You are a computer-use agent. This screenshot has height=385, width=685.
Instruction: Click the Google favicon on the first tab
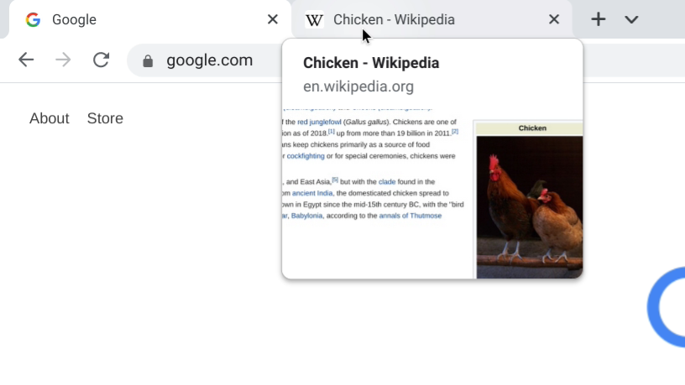click(33, 19)
